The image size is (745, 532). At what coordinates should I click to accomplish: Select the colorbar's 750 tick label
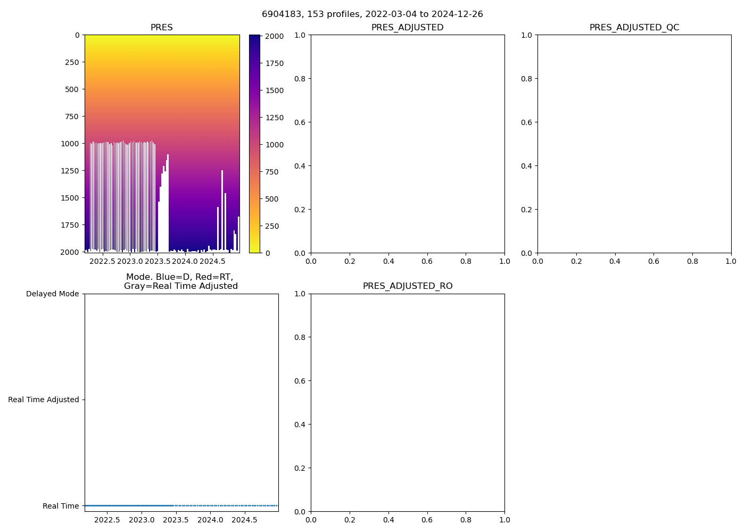tap(272, 172)
